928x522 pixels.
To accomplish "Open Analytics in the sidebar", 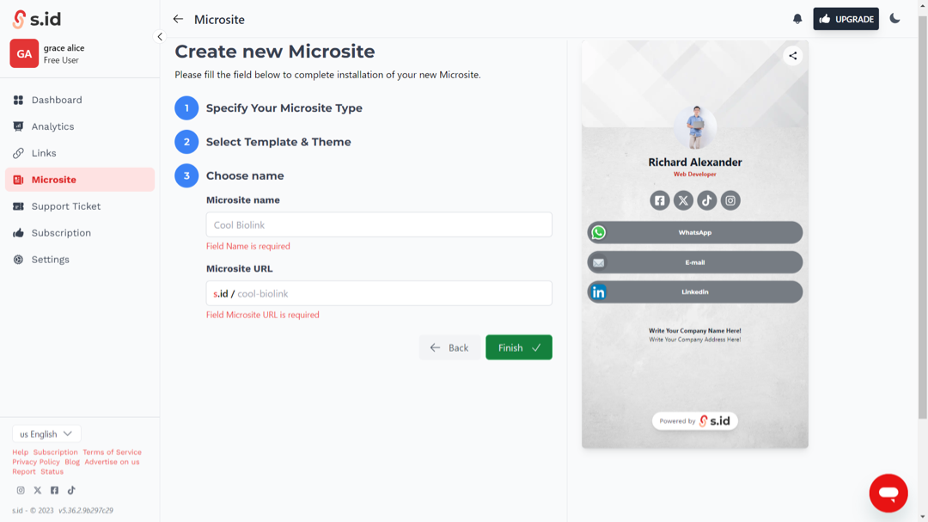I will 80,126.
